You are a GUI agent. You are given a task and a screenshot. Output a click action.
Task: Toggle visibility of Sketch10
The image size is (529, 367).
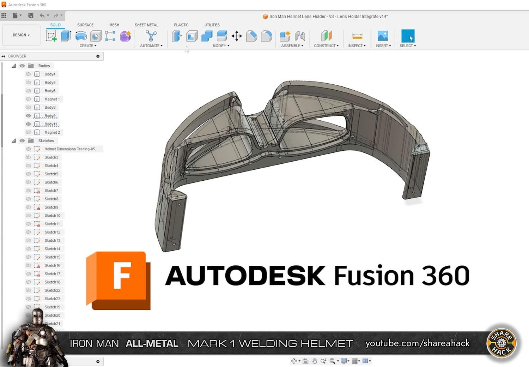click(x=28, y=216)
